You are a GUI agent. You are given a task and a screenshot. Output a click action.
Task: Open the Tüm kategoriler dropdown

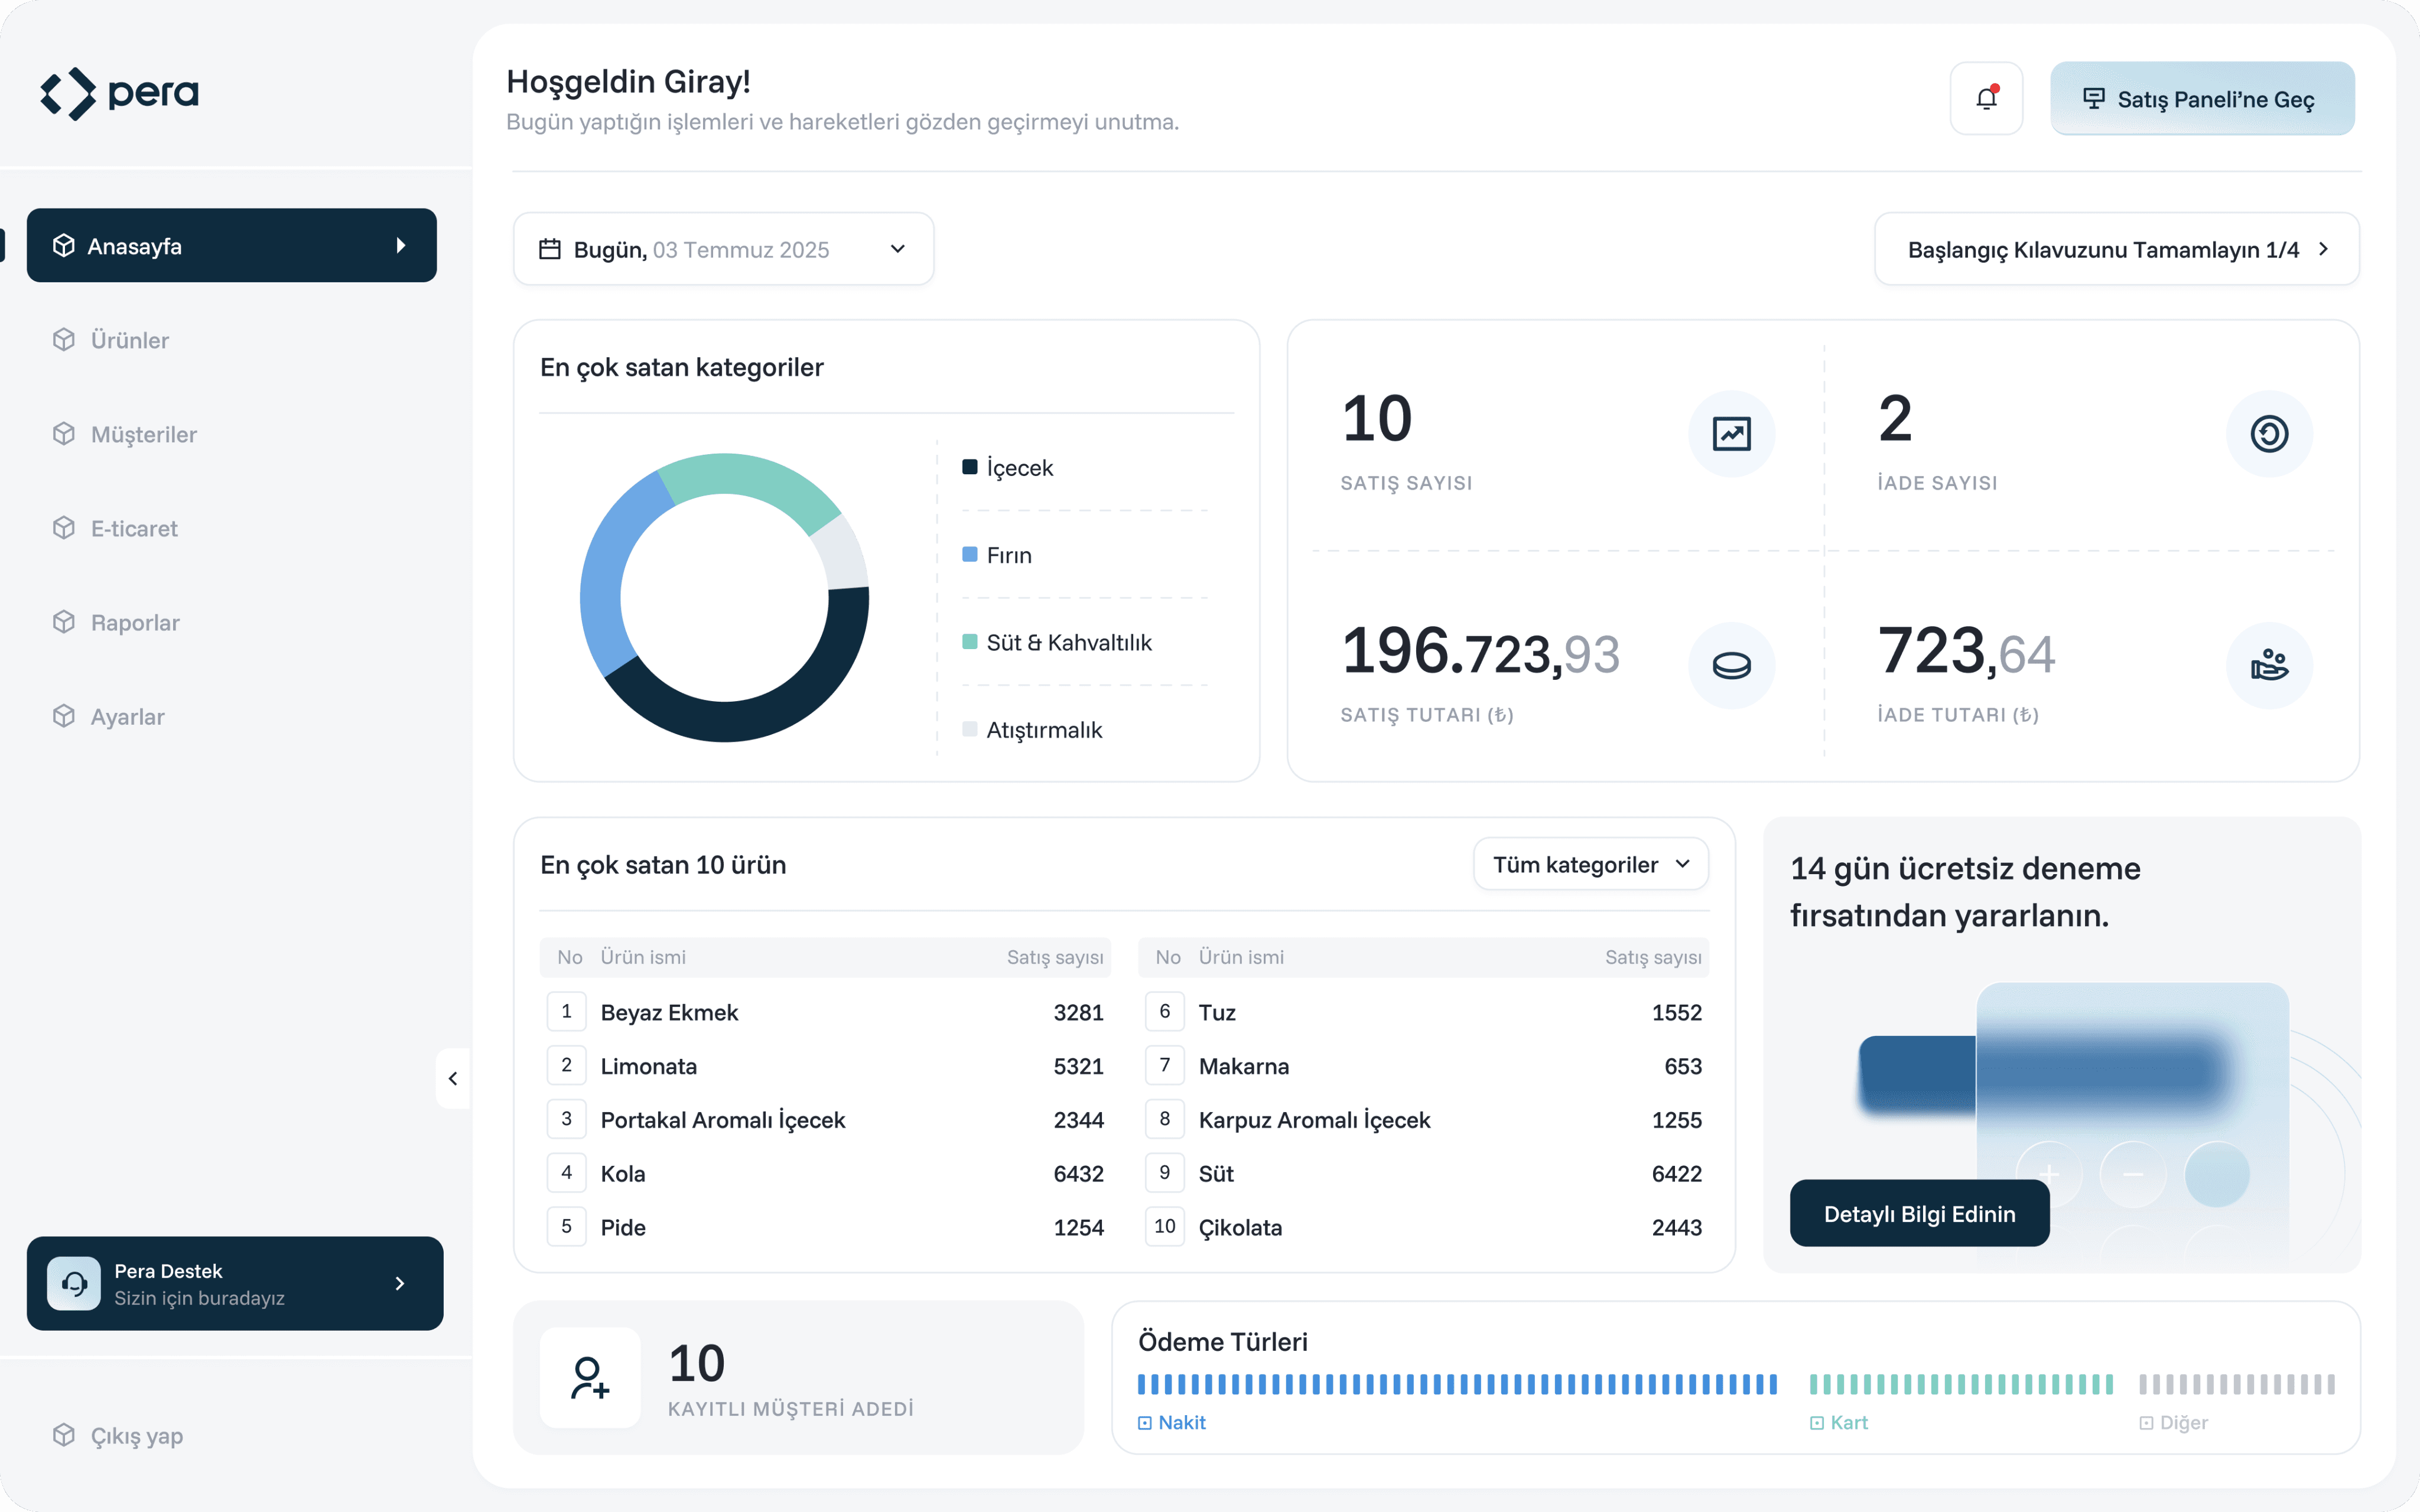tap(1590, 864)
